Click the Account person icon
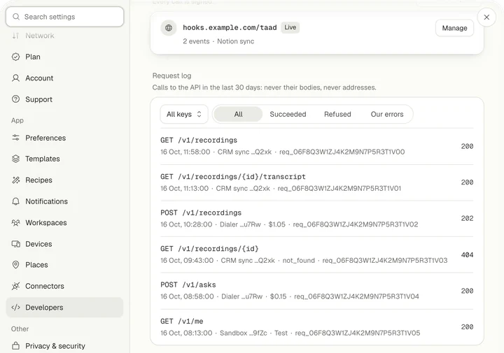504x353 pixels. (15, 78)
